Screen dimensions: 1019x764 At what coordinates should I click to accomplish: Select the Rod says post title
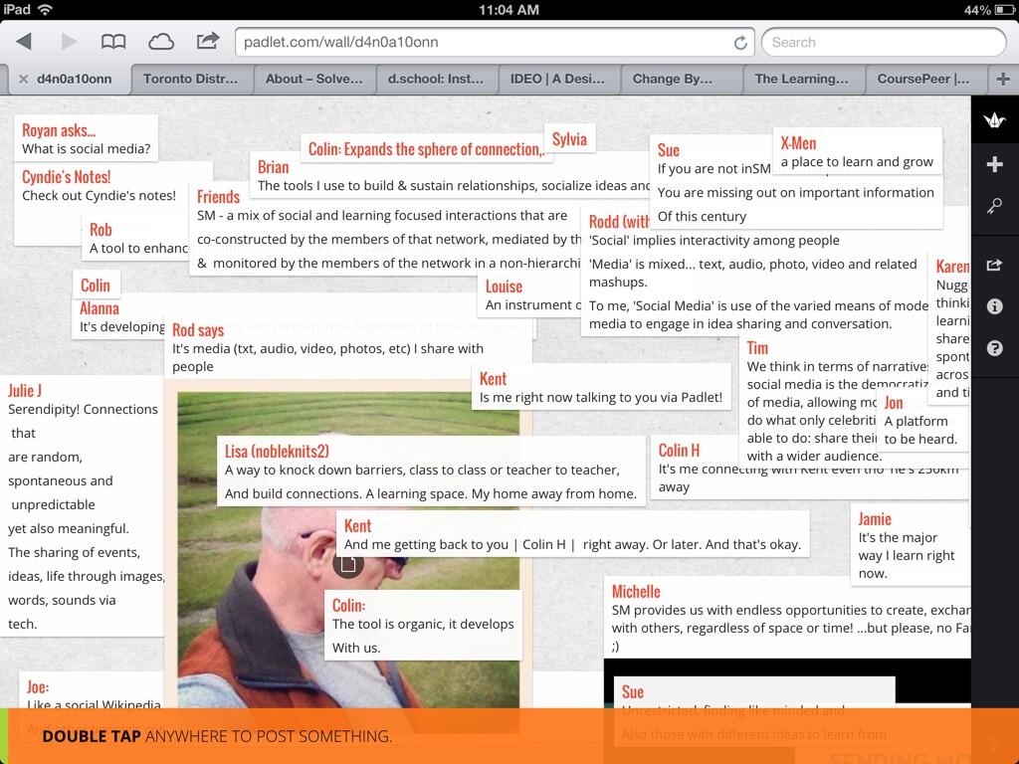(x=198, y=330)
